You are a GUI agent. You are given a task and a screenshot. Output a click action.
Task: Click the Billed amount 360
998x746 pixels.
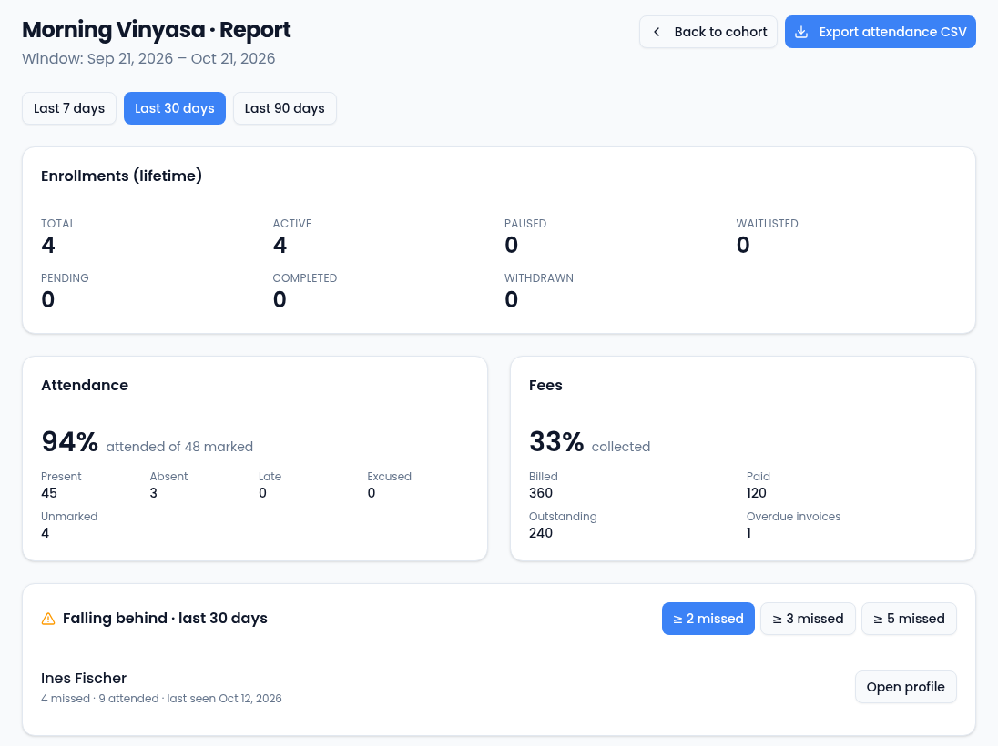click(540, 493)
